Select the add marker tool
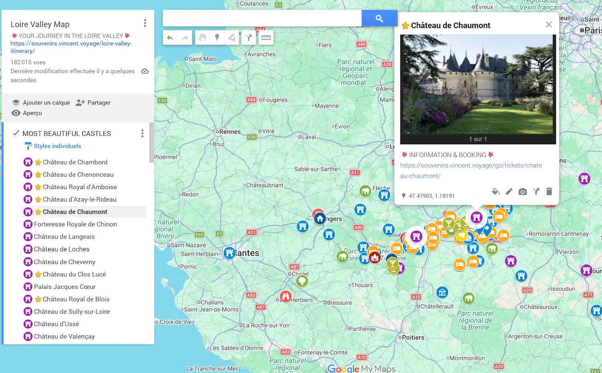The height and width of the screenshot is (373, 602). click(217, 37)
